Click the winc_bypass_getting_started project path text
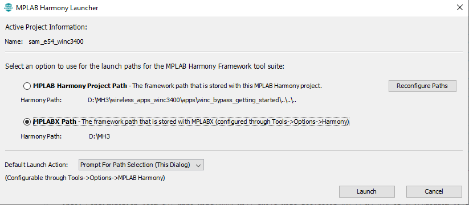Screen dimensions: 469x205 [192, 101]
